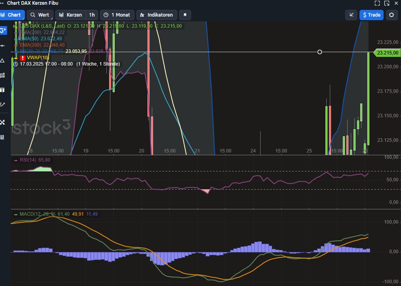The width and height of the screenshot is (401, 286).
Task: Toggle fullscreen mode for chart widget
Action: 377,3
